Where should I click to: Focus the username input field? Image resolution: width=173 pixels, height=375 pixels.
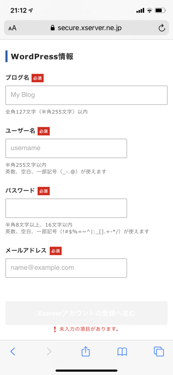(66, 148)
